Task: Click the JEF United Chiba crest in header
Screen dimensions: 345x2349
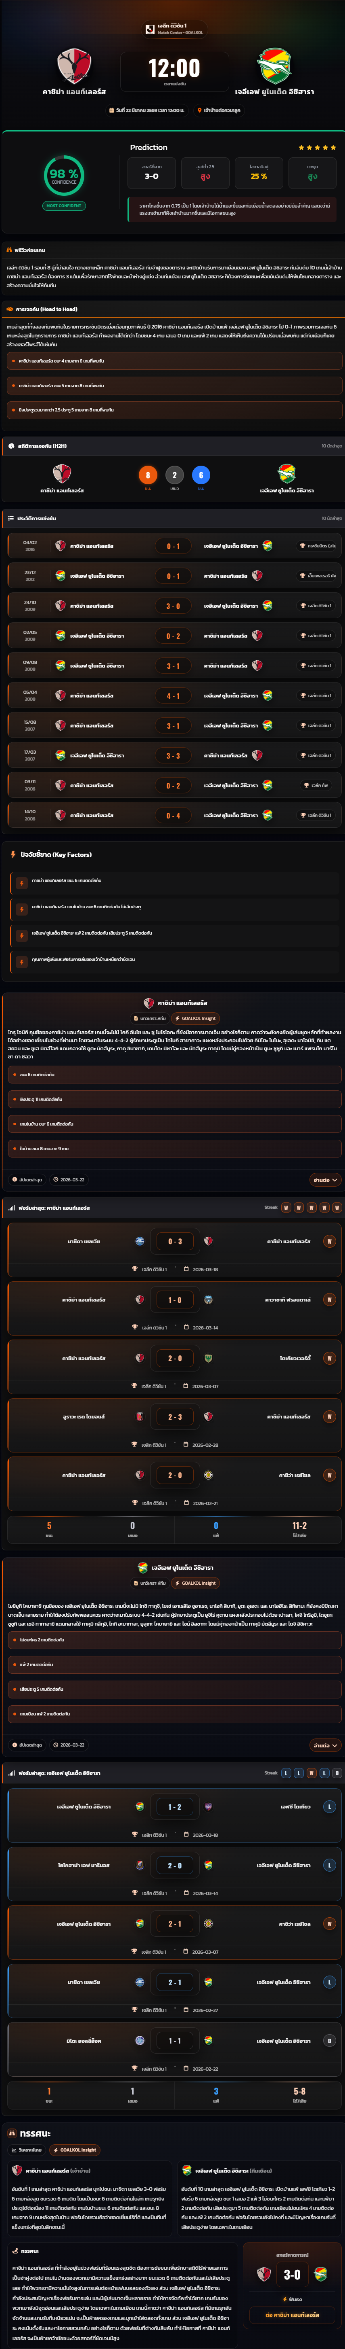Action: [274, 66]
